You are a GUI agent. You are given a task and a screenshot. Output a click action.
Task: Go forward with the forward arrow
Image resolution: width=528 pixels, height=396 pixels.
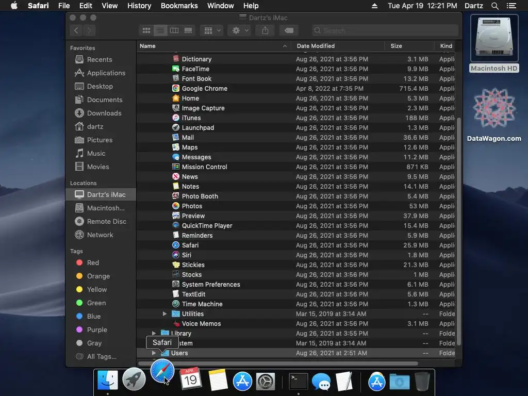point(89,30)
